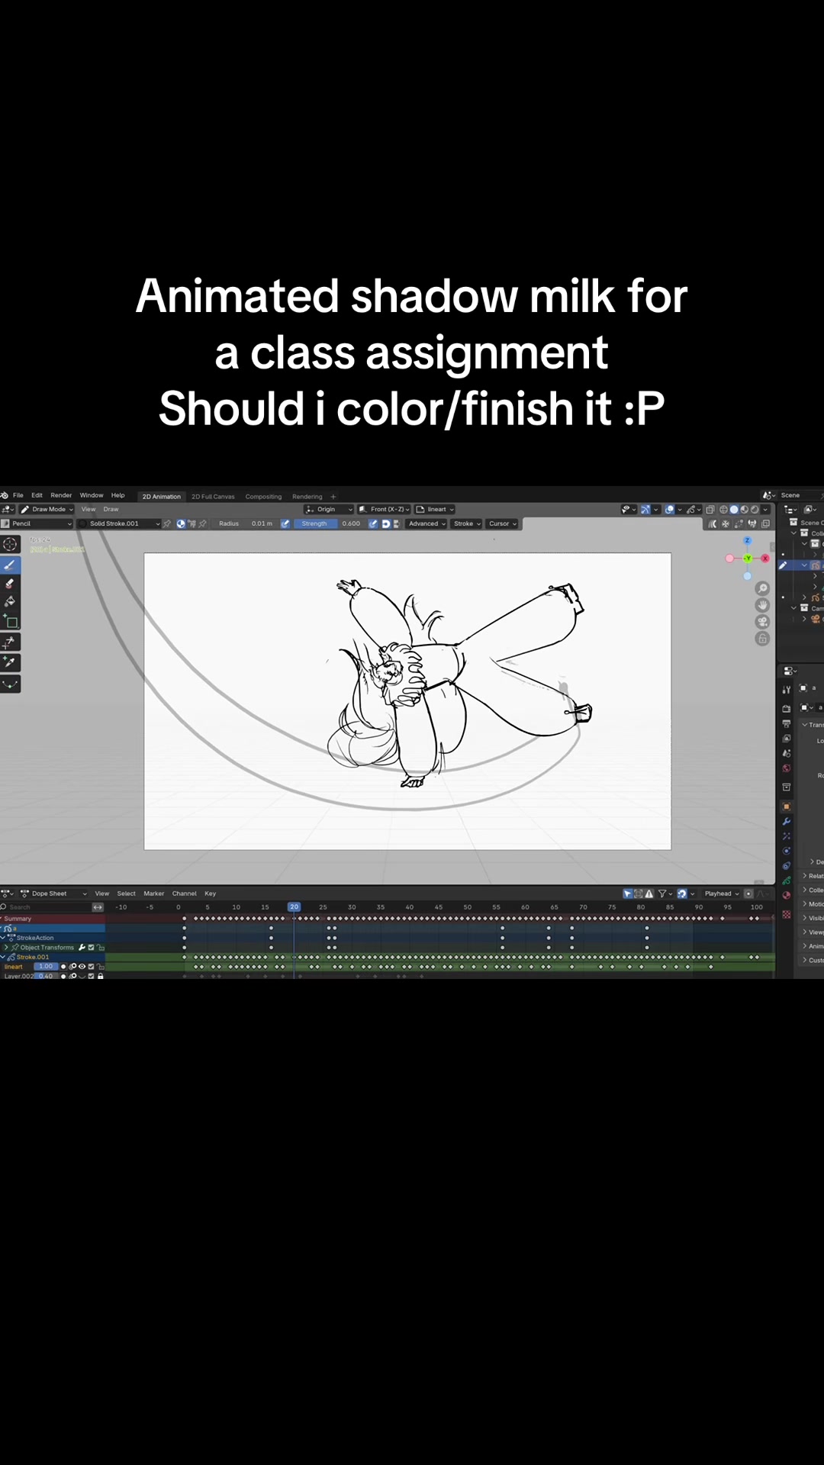Open the viewport Draw menu
This screenshot has width=824, height=1465.
coord(111,510)
